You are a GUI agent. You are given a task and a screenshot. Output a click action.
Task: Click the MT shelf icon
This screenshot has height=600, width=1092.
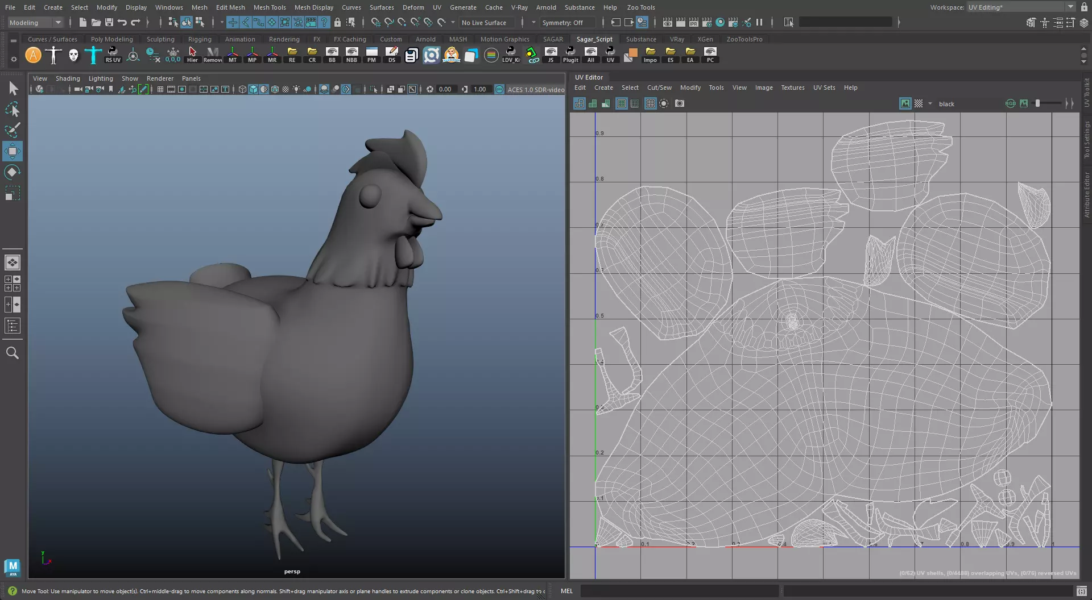pyautogui.click(x=233, y=55)
